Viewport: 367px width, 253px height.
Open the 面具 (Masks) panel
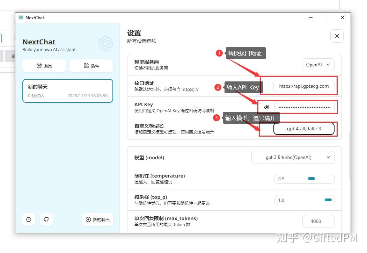click(44, 65)
